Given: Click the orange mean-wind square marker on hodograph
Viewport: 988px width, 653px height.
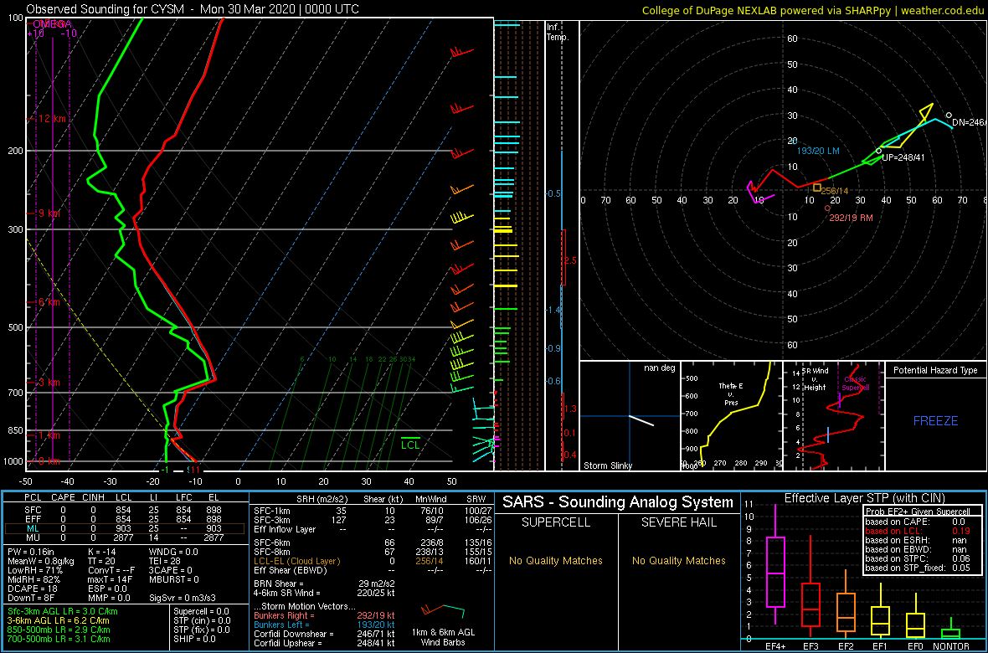Looking at the screenshot, I should click(816, 188).
